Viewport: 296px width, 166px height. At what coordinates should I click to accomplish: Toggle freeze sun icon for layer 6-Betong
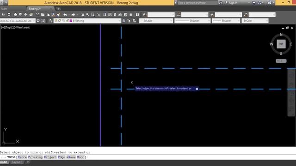tap(60, 21)
